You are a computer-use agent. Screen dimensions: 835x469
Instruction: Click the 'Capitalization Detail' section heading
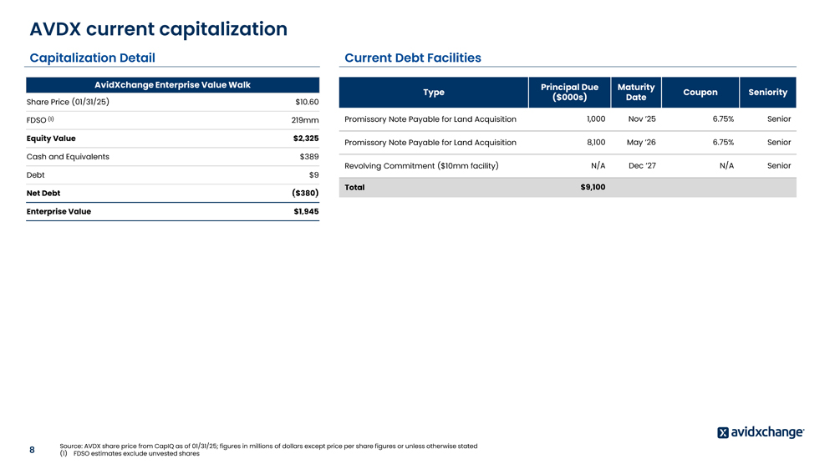[92, 58]
